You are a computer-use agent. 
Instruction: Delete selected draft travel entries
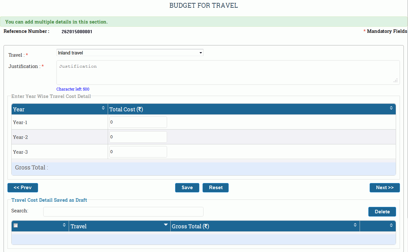click(x=382, y=212)
